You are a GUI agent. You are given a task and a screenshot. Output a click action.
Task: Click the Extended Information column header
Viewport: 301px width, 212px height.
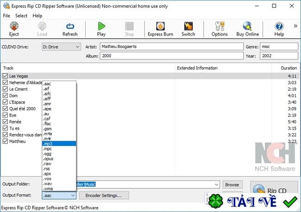point(223,68)
